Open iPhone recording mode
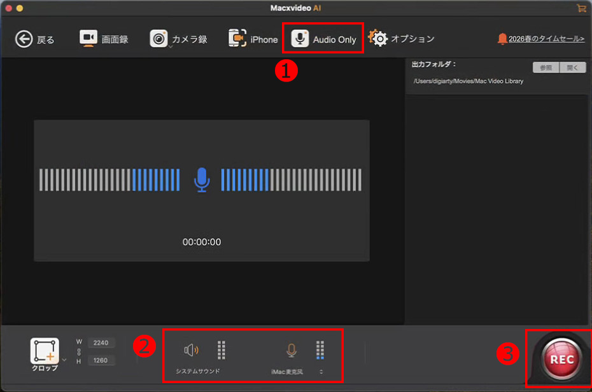The width and height of the screenshot is (592, 392). pos(253,38)
